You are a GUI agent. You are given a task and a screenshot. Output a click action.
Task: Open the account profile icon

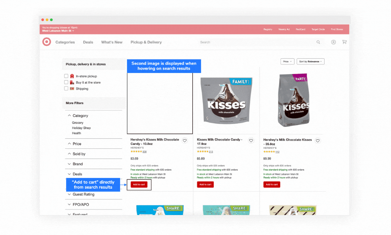pos(334,42)
